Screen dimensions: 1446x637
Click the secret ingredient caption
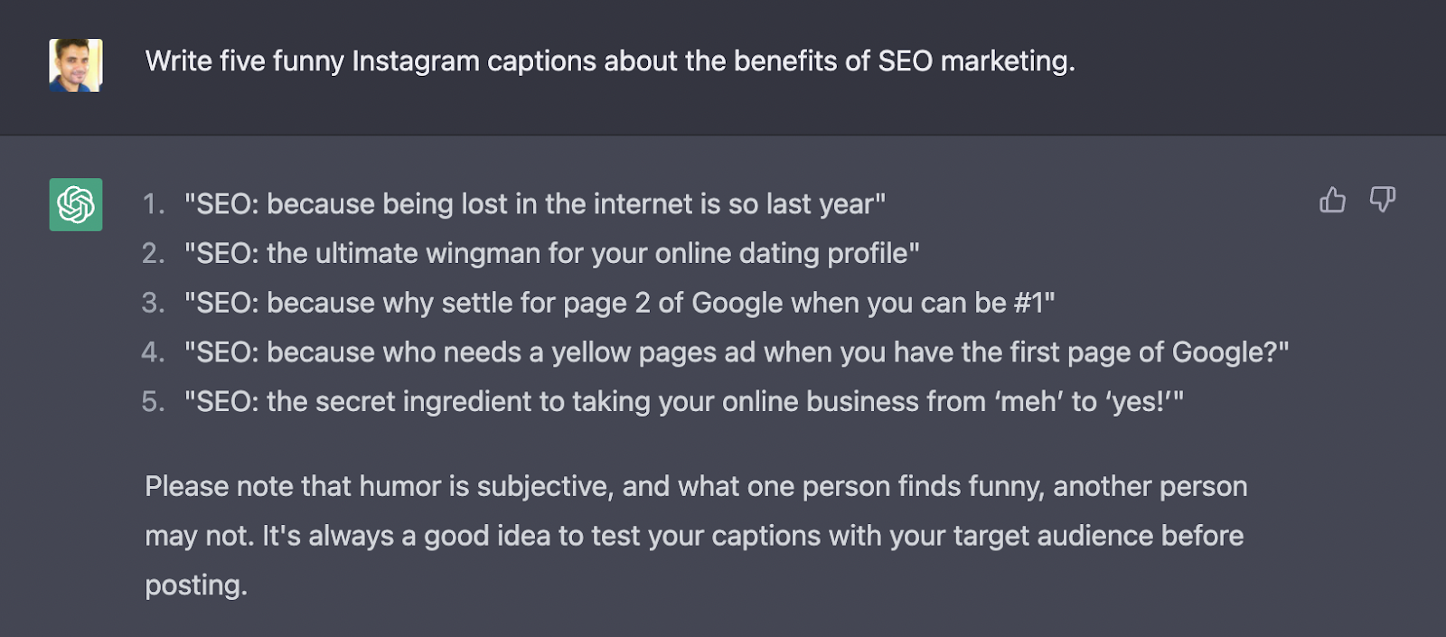pyautogui.click(x=683, y=402)
